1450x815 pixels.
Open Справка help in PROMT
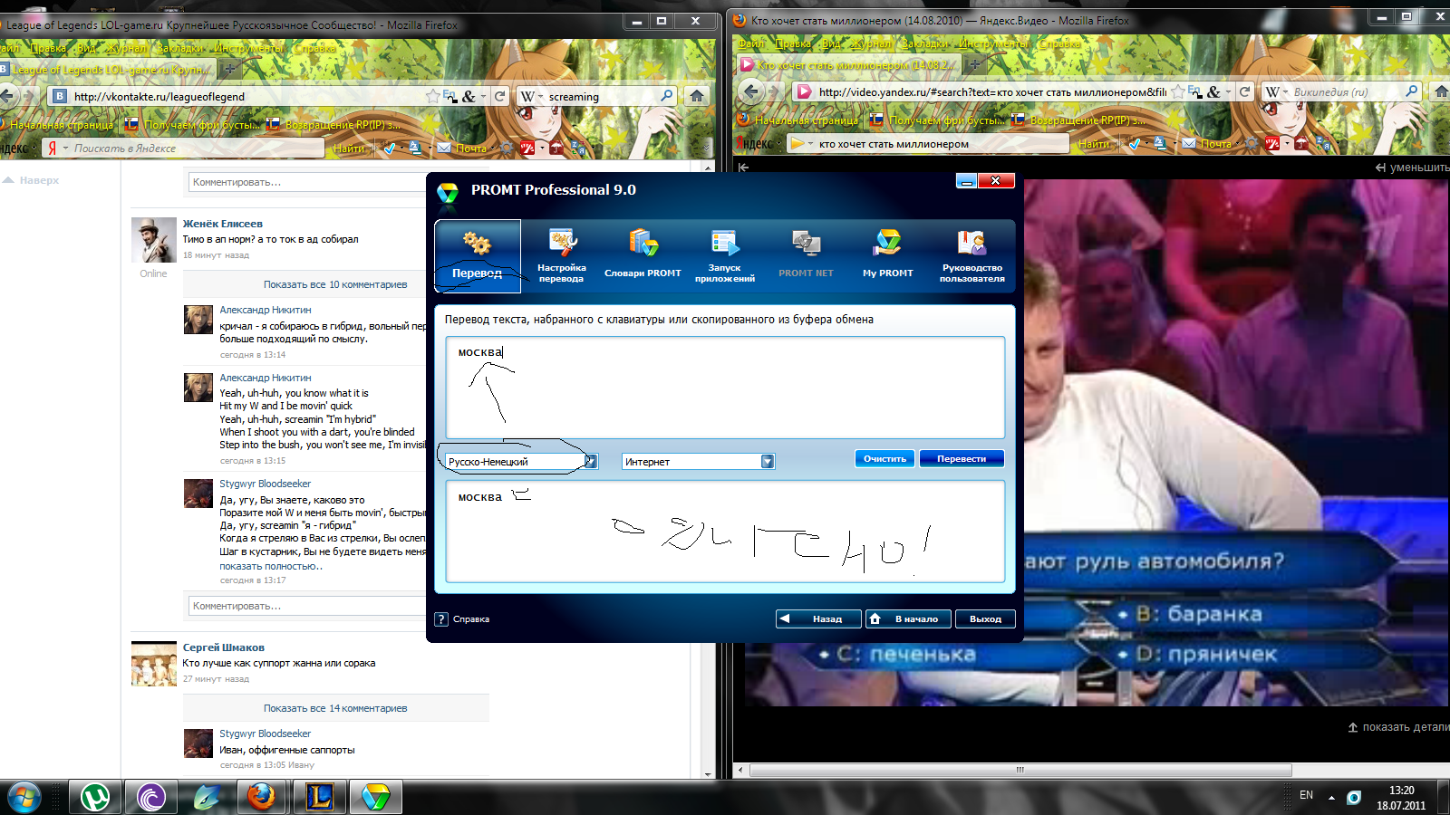tap(463, 619)
